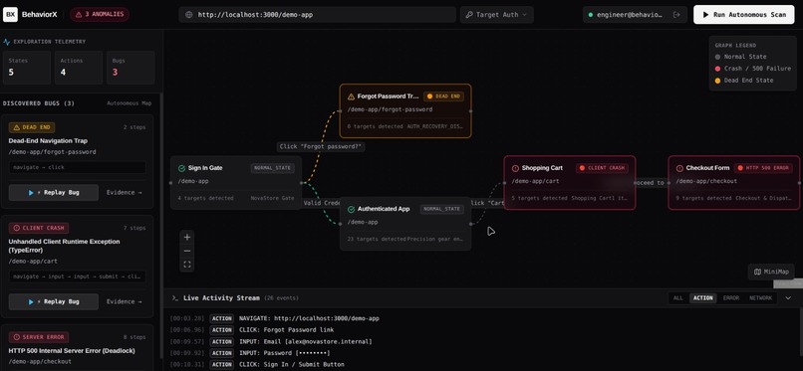The height and width of the screenshot is (371, 803).
Task: Click the DEAD END tag on first bug card
Action: click(32, 127)
